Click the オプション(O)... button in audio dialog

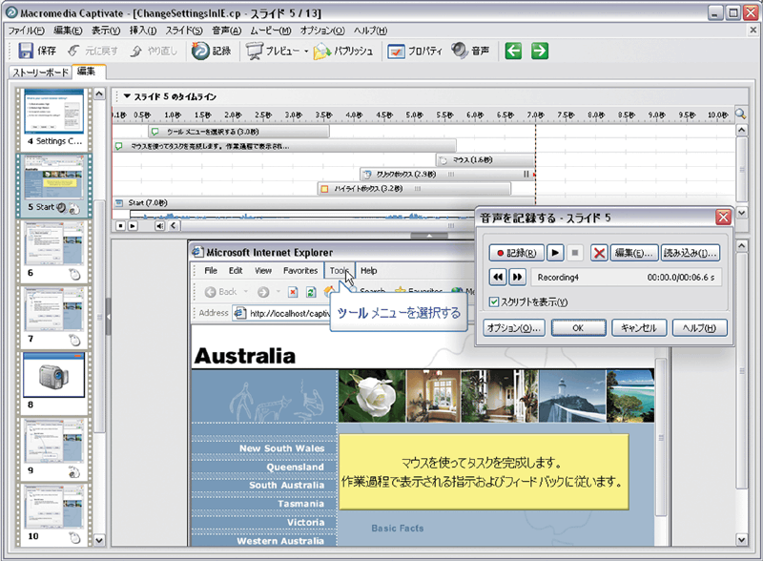[x=514, y=328]
